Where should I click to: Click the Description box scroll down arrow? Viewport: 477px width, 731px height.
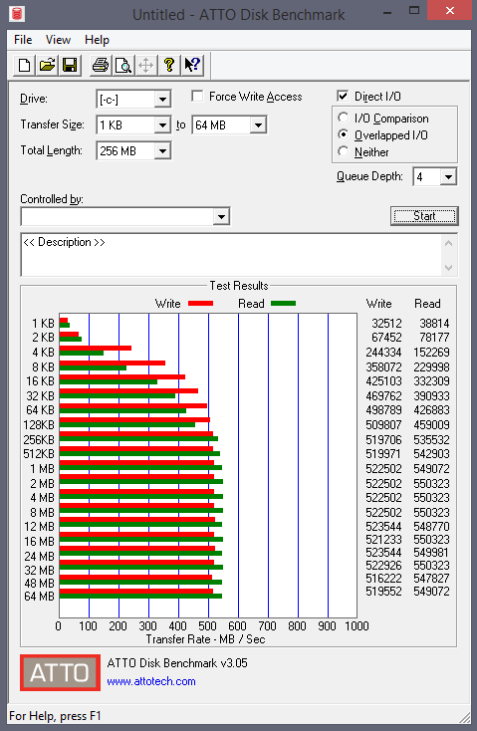point(448,268)
